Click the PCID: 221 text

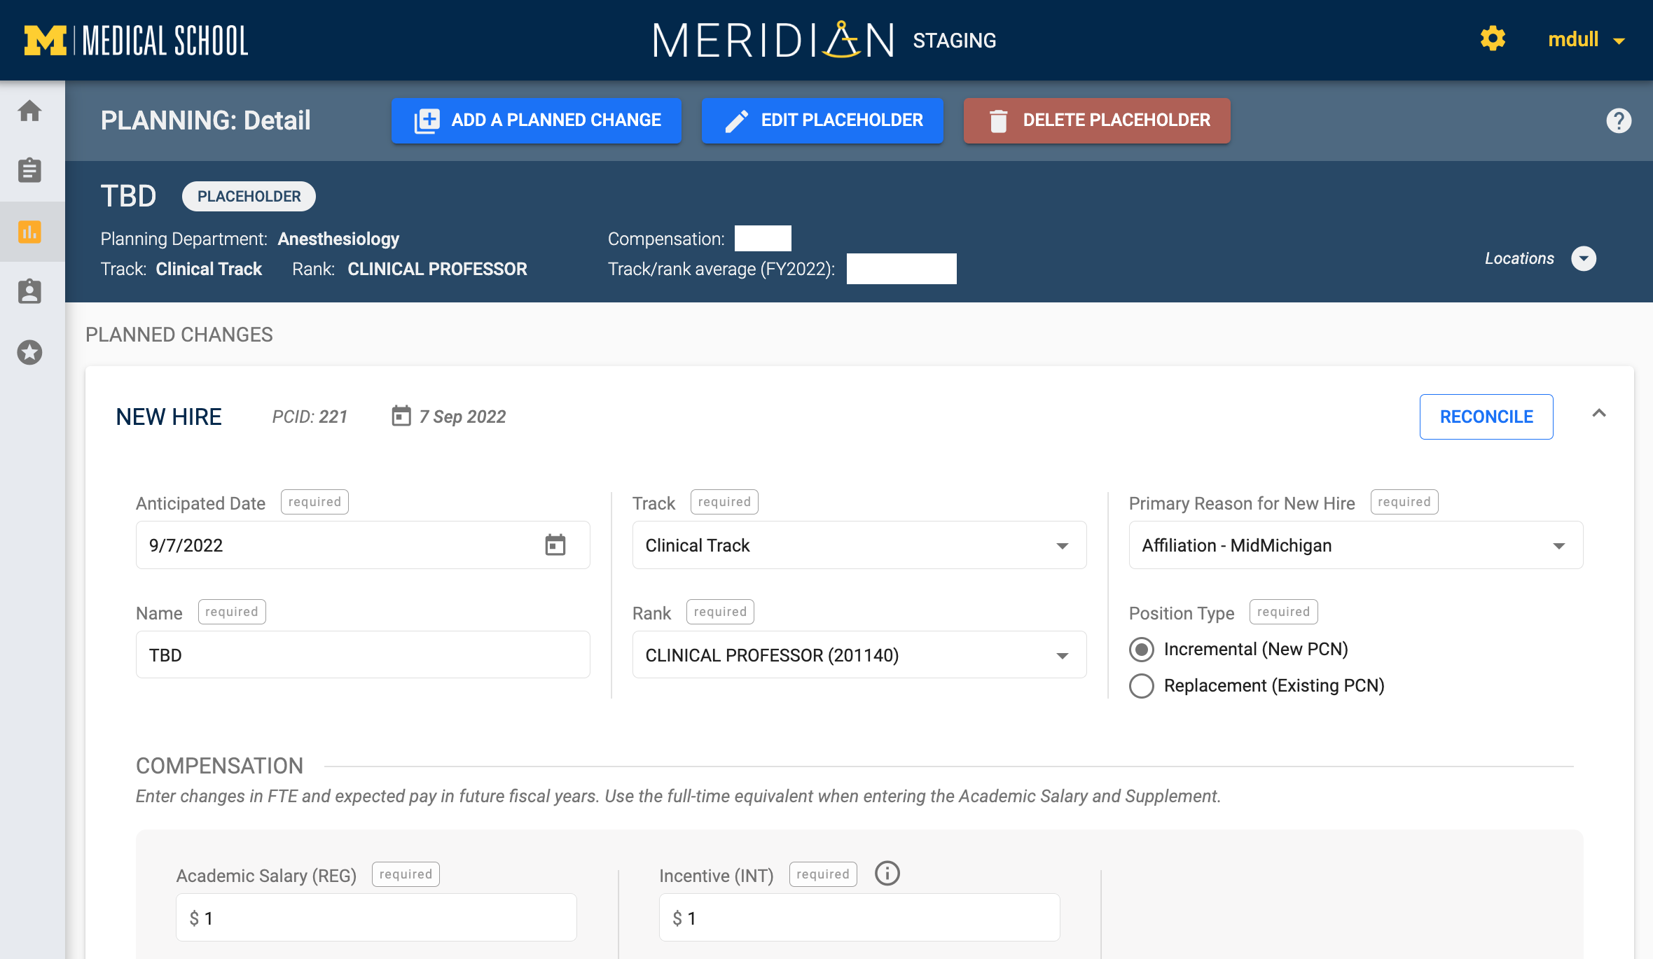point(310,416)
